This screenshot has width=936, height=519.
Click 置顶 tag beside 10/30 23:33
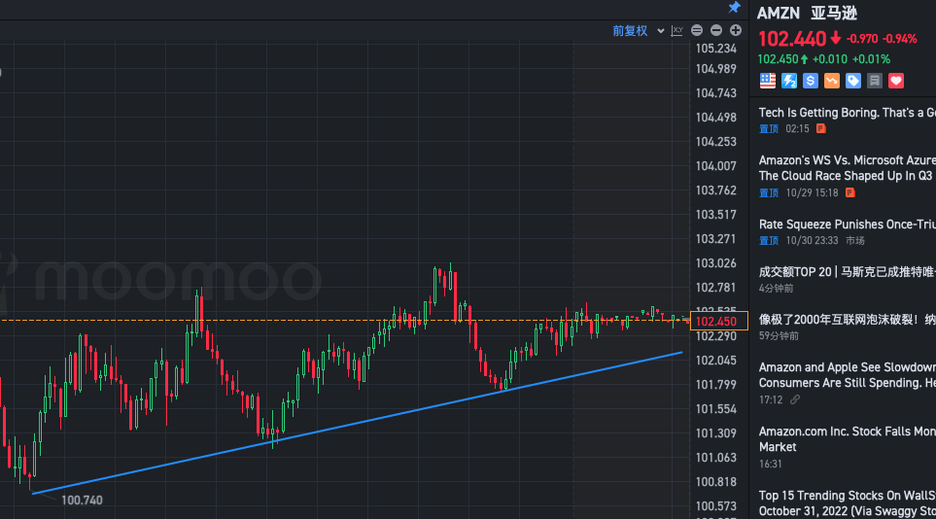(x=768, y=240)
